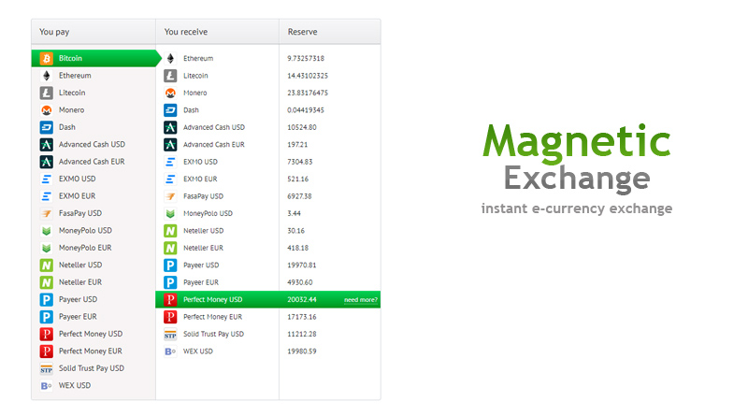
Task: Select Perfect Money EUR in You pay list
Action: 91,351
